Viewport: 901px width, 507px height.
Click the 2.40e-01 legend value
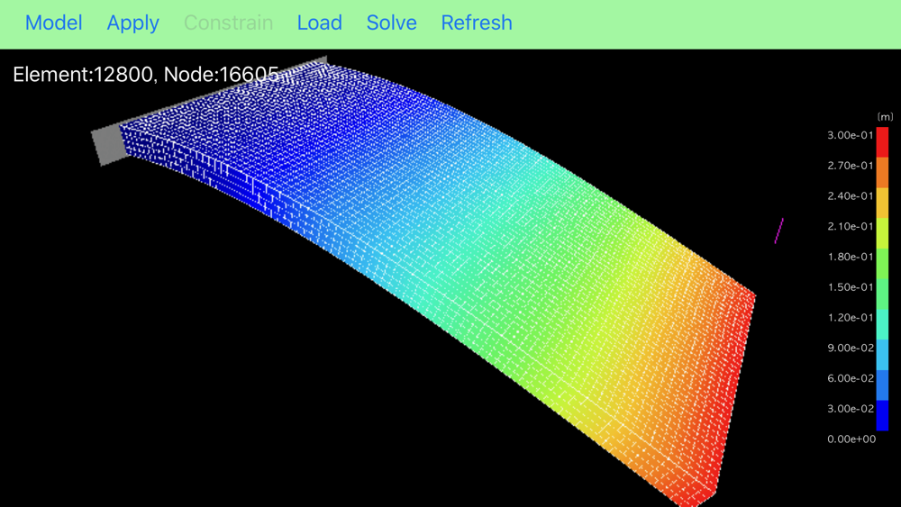tap(850, 196)
